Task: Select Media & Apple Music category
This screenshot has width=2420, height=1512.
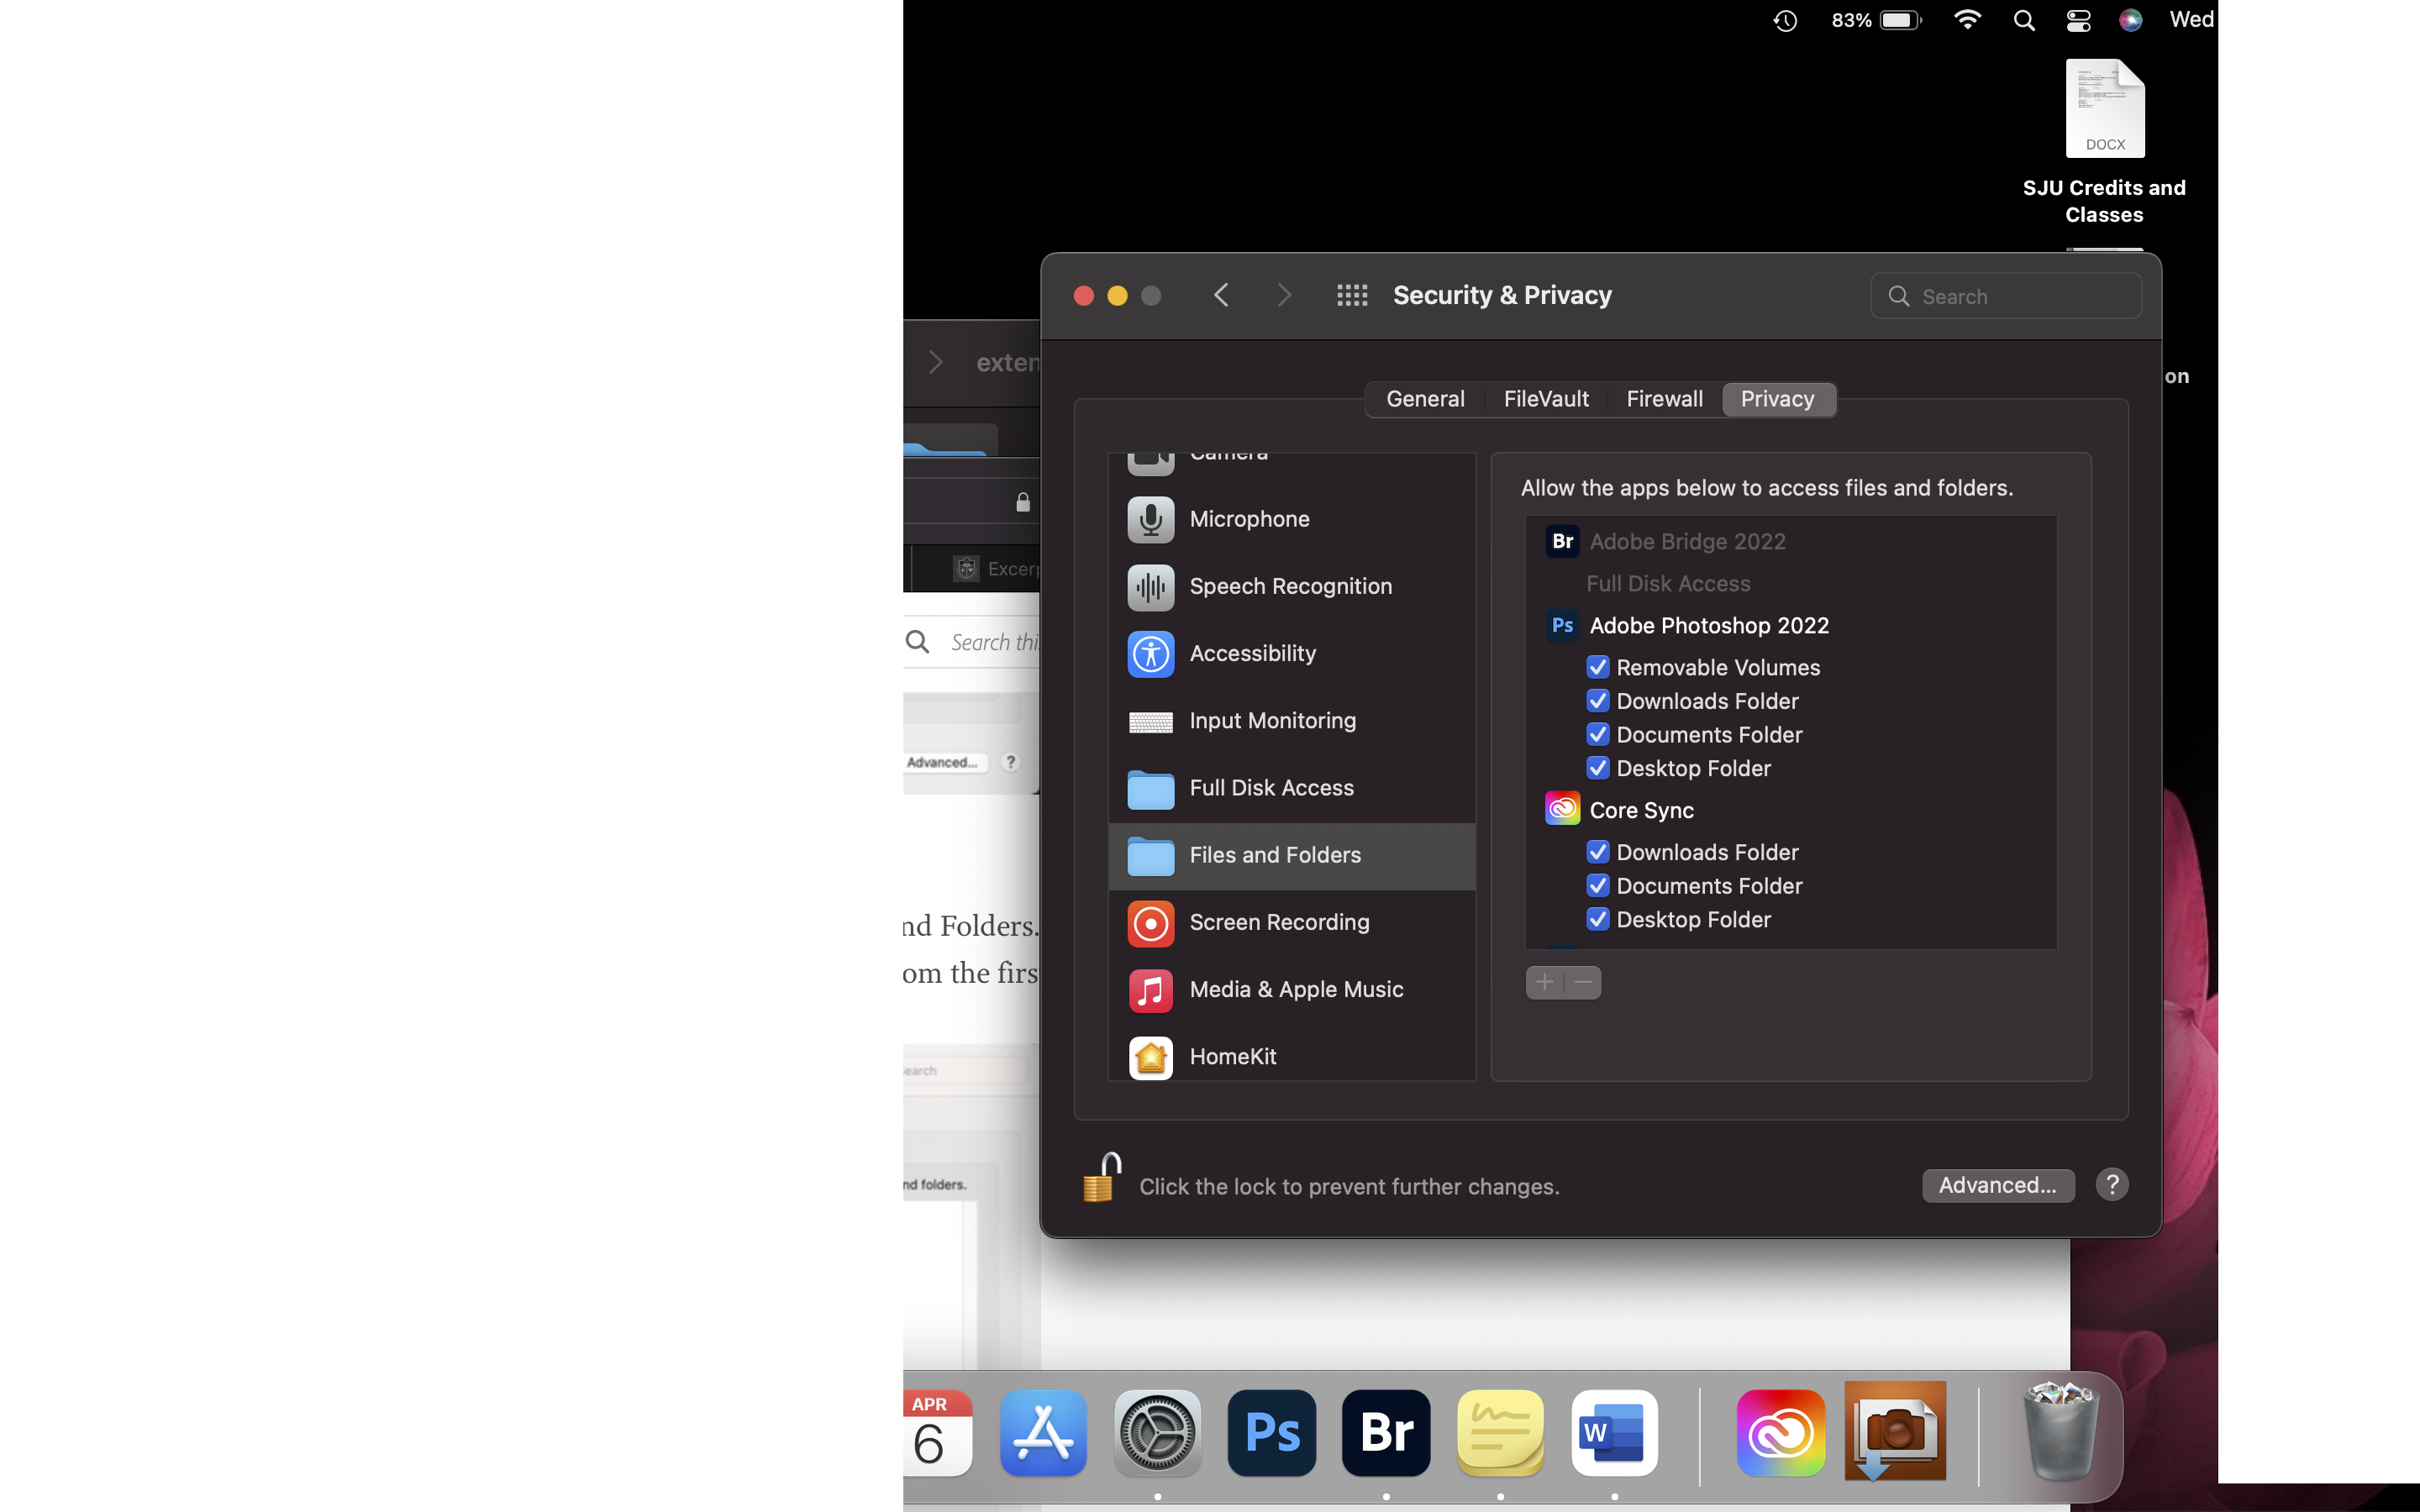Action: [1296, 989]
